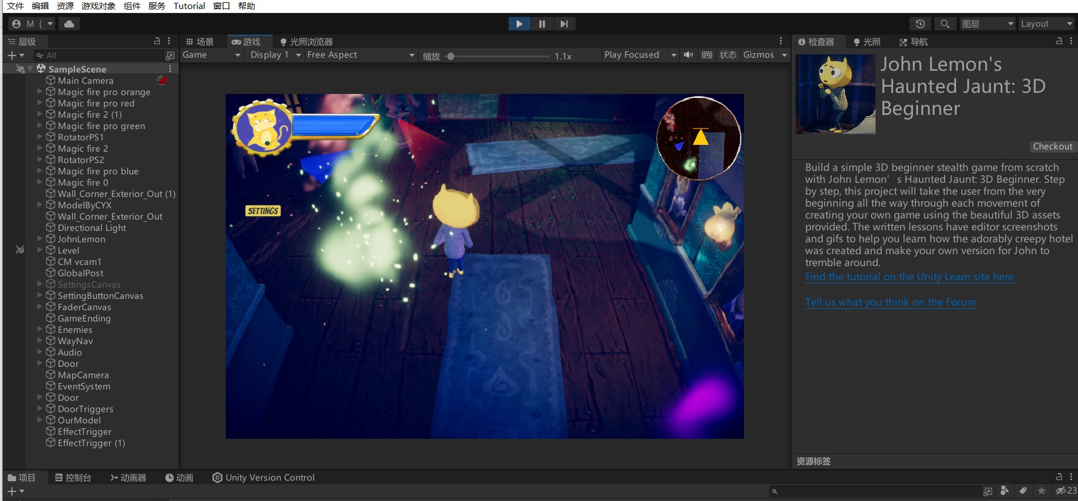Image resolution: width=1078 pixels, height=501 pixels.
Task: Focus the Hierarchy search field labeled All
Action: click(x=99, y=55)
